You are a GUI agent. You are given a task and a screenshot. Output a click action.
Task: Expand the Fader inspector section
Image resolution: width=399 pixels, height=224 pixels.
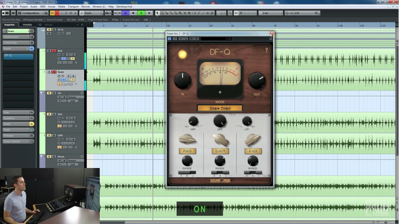[18, 130]
